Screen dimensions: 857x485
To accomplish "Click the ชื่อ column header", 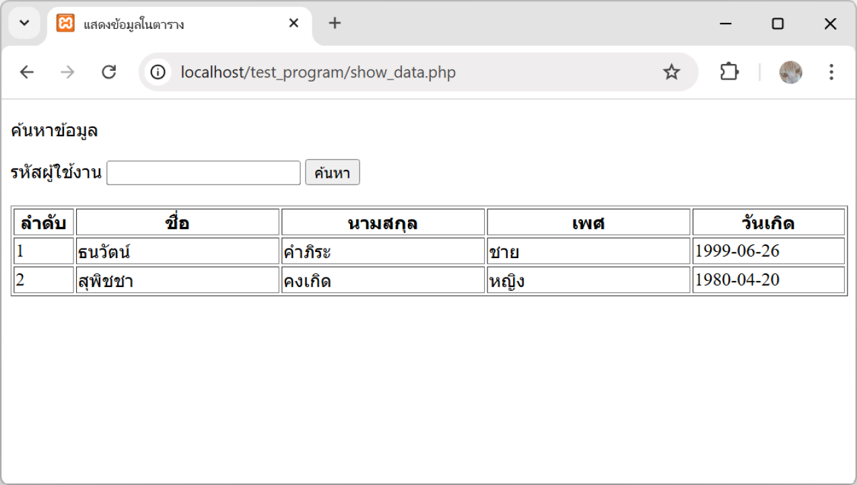I will pos(177,222).
